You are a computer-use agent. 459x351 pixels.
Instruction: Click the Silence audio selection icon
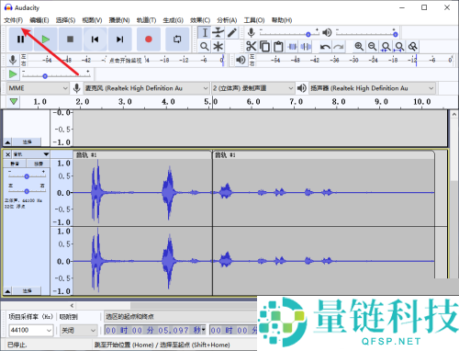[x=306, y=47]
